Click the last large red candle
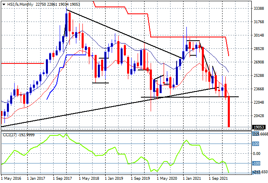The width and height of the screenshot is (268, 183). tap(229, 111)
